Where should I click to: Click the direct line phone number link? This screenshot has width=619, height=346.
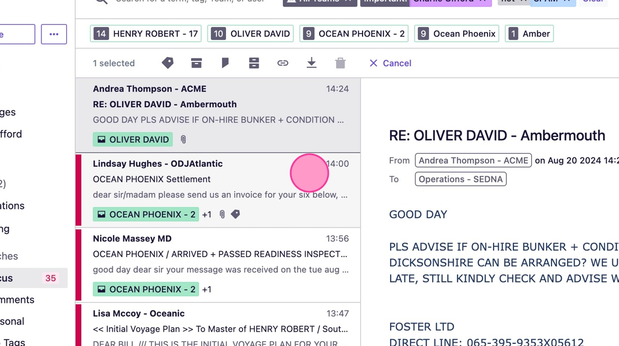pos(525,342)
